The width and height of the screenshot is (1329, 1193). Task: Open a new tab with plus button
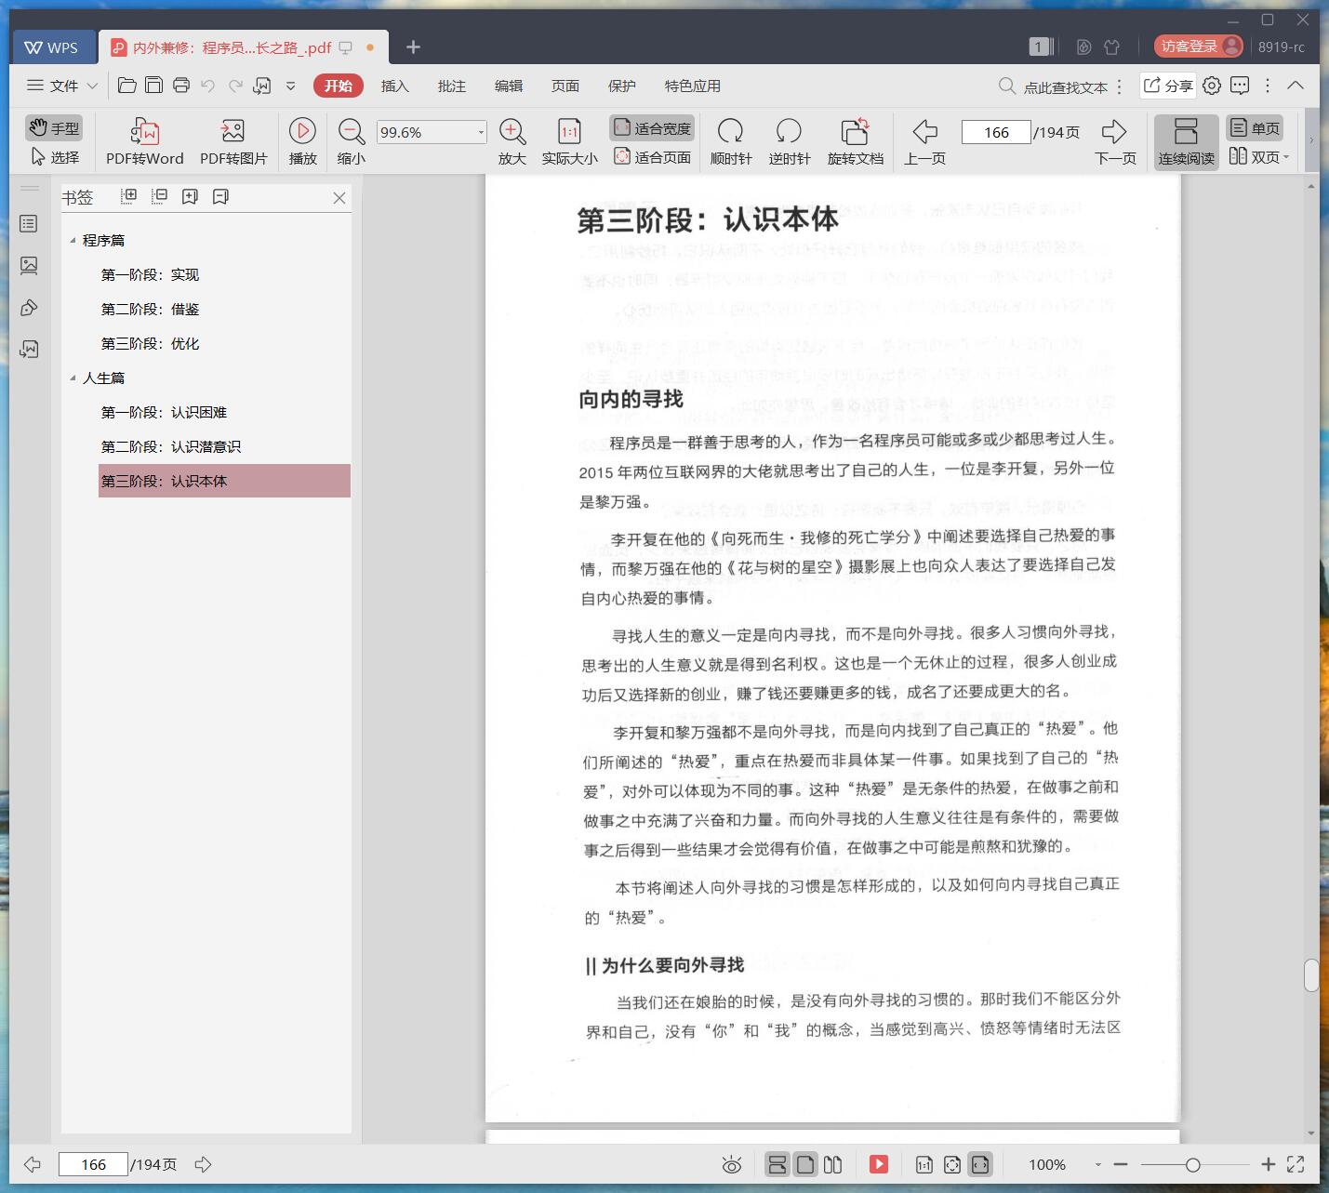click(x=414, y=46)
